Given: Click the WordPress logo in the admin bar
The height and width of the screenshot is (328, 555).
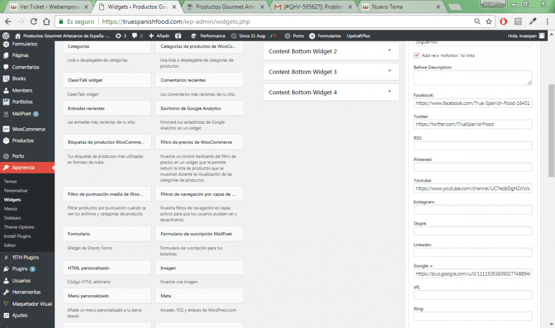Looking at the screenshot, I should pyautogui.click(x=6, y=36).
